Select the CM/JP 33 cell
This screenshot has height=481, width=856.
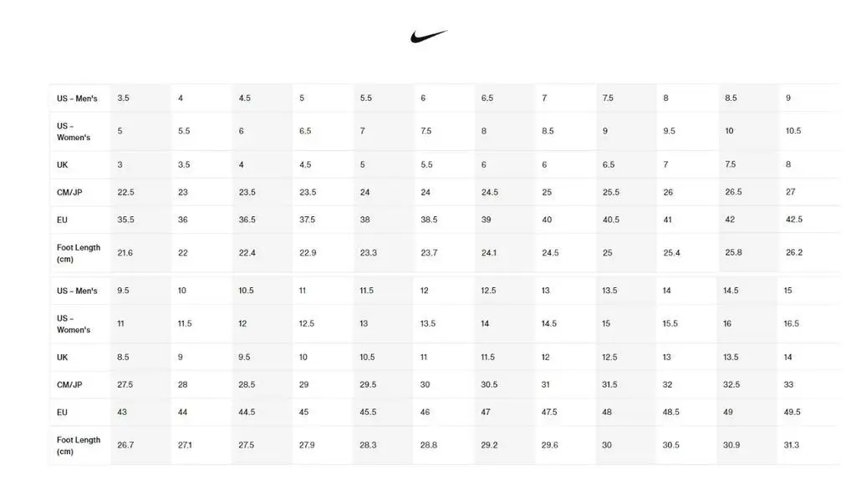(788, 385)
